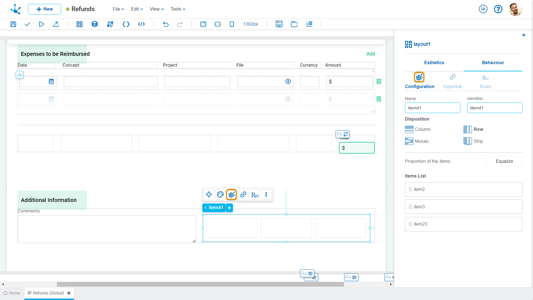Screen dimensions: 533x300
Task: Click the gear settings icon in layout toolbar
Action: 231,194
